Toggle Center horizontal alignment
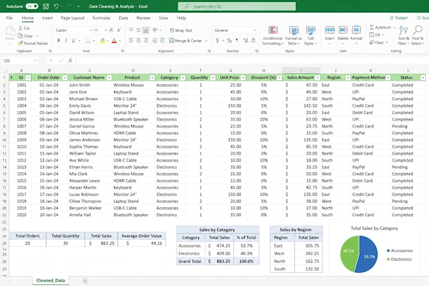Screen dimensions: 429x286 tap(138, 40)
